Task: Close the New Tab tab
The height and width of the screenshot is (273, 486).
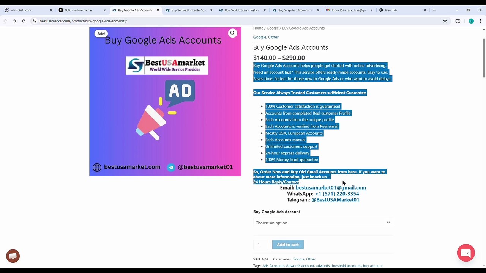Action: click(x=425, y=10)
